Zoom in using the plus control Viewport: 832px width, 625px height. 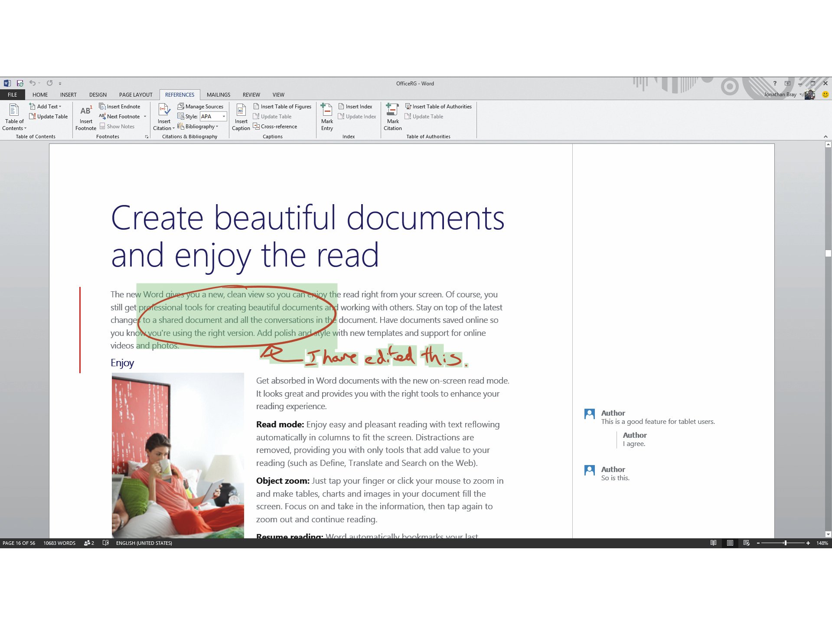pos(808,543)
